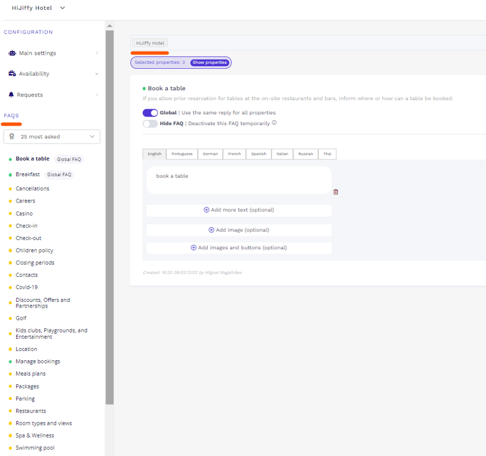
Task: Click trash icon to delete reply text
Action: (335, 192)
